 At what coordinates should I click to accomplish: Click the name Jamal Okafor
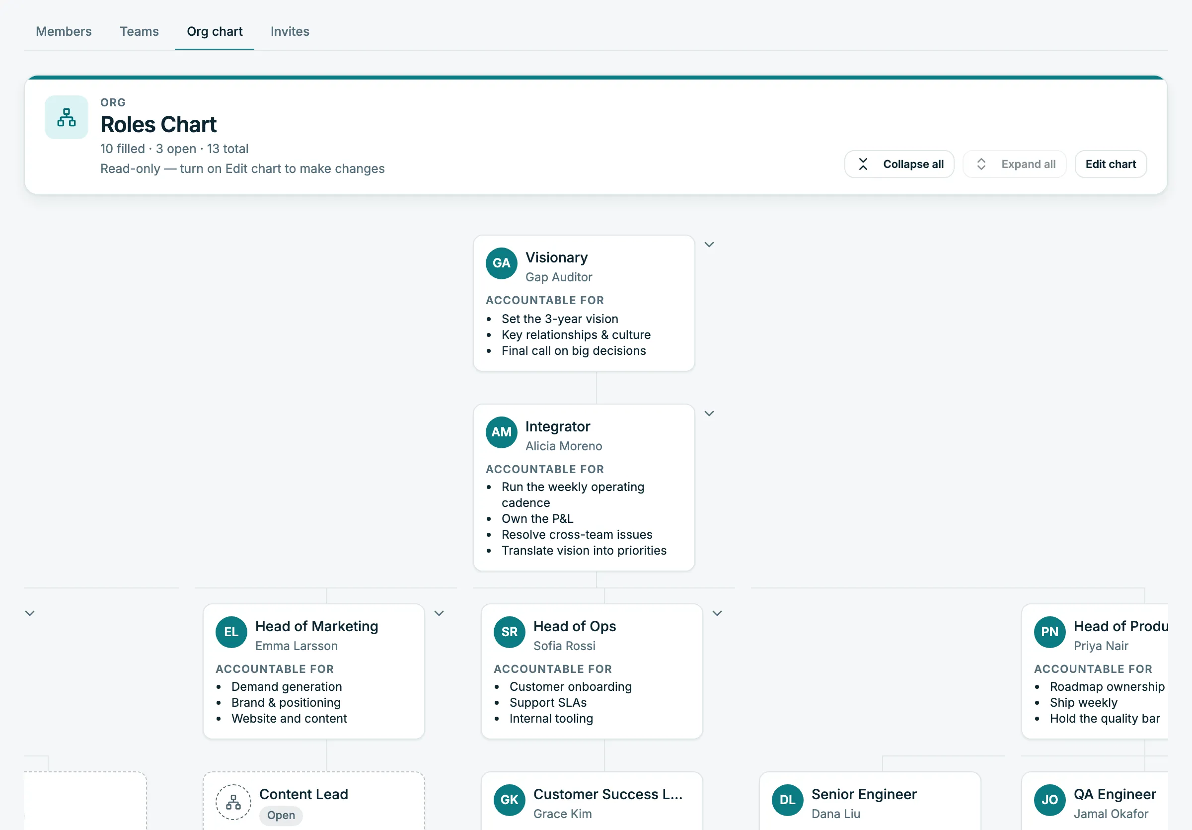click(1111, 814)
